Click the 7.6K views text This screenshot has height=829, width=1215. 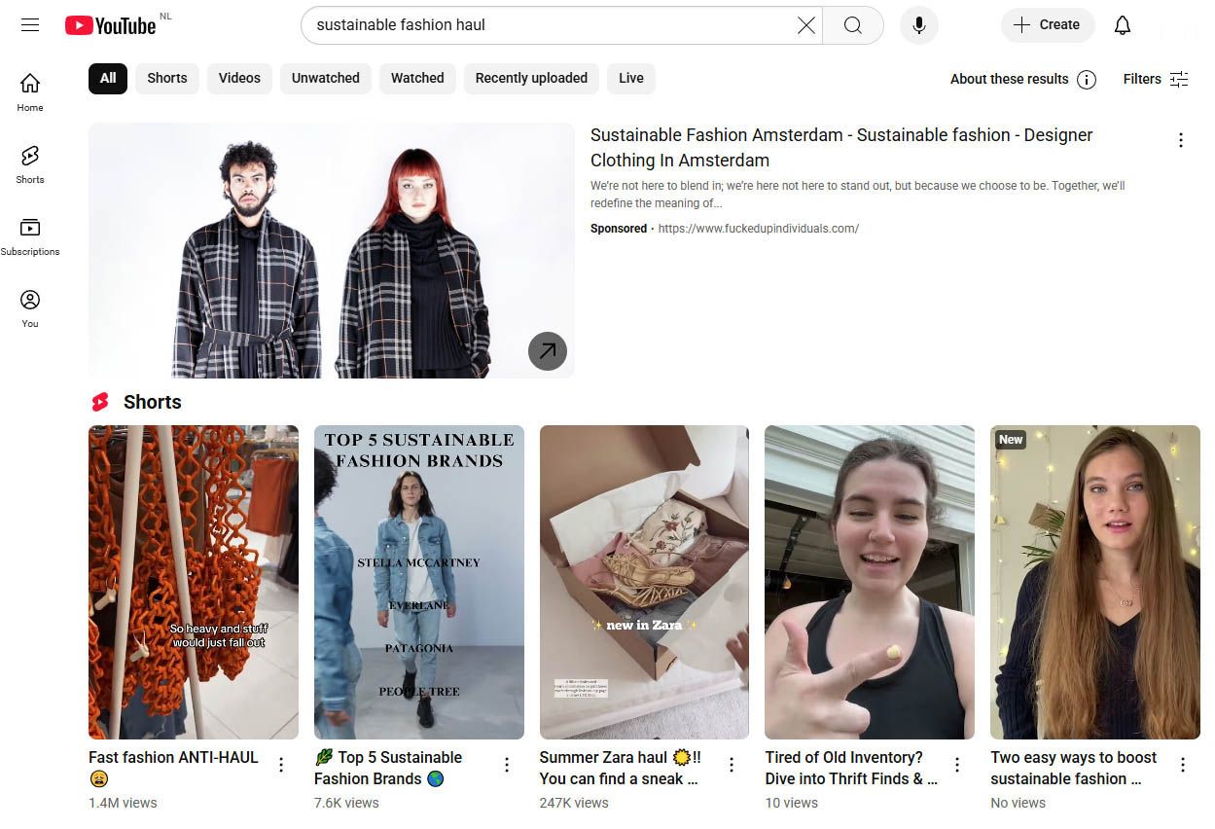click(x=346, y=803)
